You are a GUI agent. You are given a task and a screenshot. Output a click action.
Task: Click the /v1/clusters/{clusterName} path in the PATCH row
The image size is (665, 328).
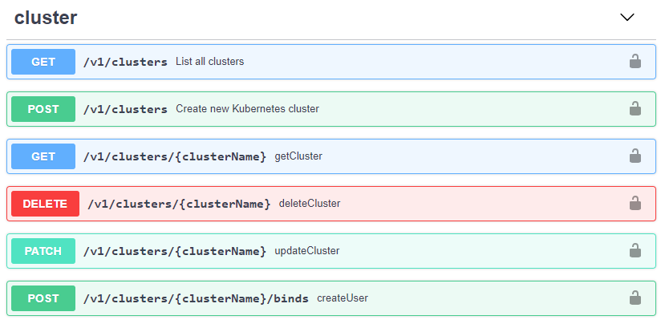(175, 251)
